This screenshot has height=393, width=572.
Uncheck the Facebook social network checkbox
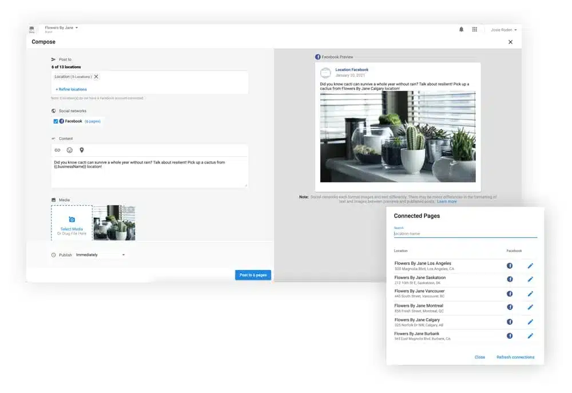[x=55, y=121]
